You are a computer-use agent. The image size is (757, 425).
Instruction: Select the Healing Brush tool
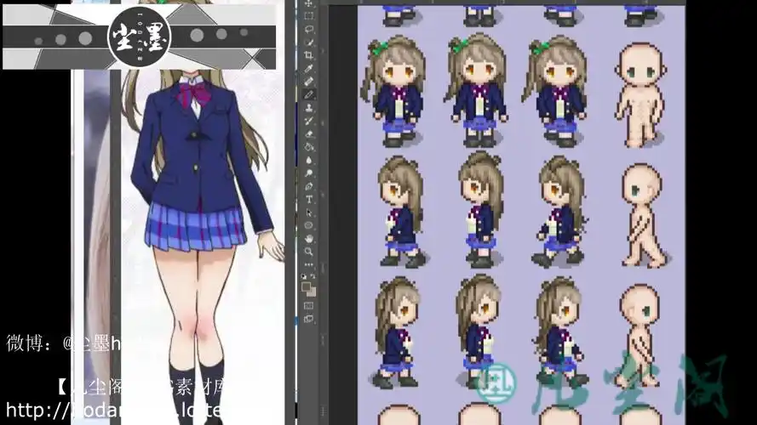[309, 82]
